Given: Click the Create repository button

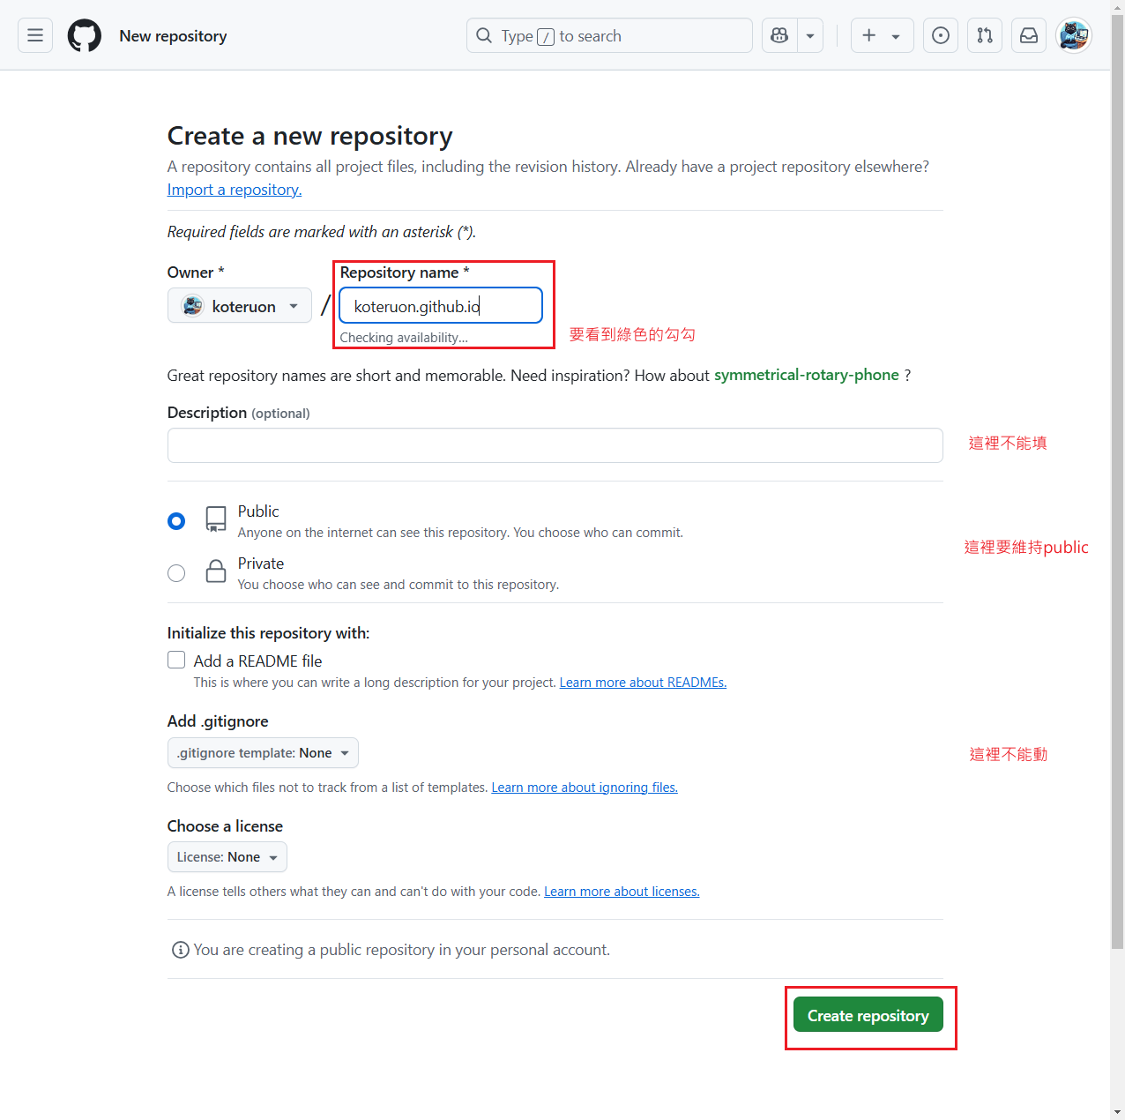Looking at the screenshot, I should click(868, 1015).
